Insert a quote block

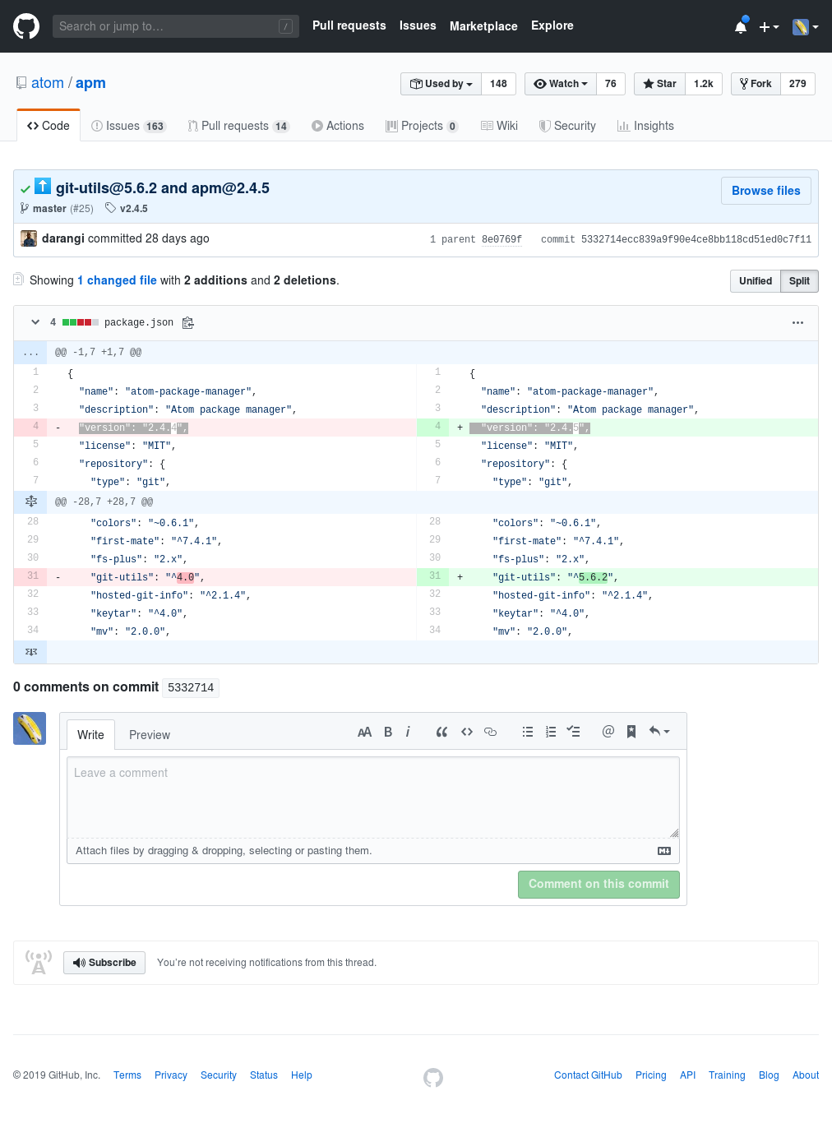pyautogui.click(x=441, y=732)
